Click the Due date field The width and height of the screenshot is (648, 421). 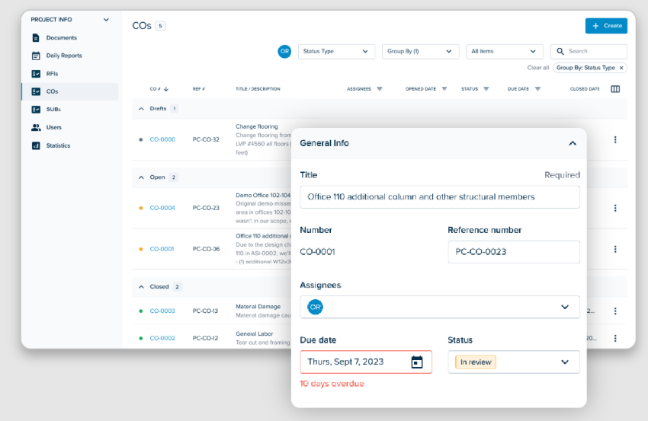tap(366, 362)
